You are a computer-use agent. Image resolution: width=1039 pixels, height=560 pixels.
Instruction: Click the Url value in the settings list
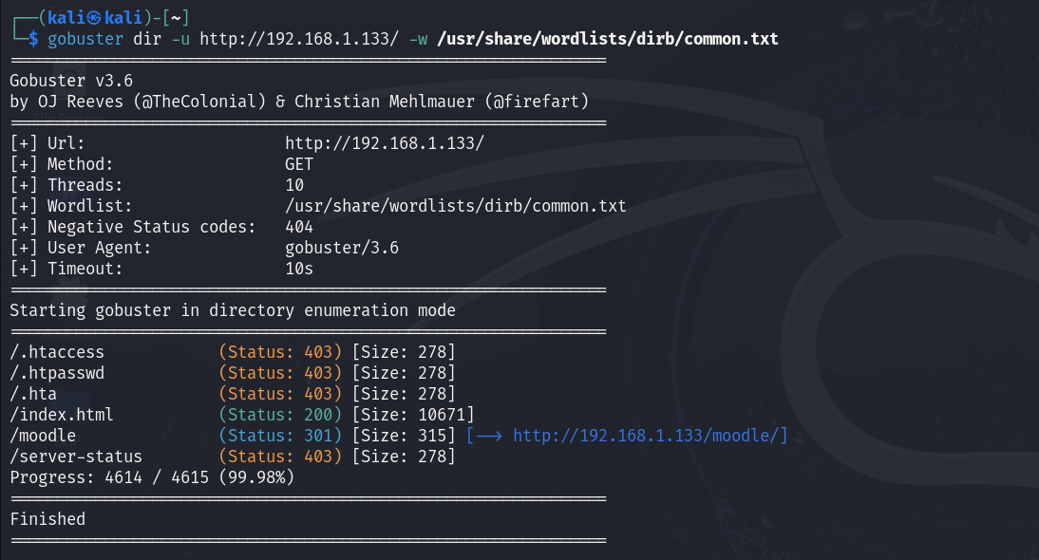385,143
